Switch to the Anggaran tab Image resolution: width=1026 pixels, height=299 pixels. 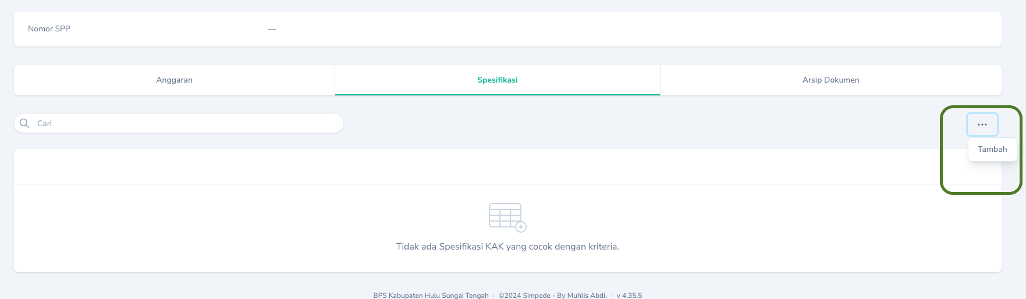pos(174,80)
